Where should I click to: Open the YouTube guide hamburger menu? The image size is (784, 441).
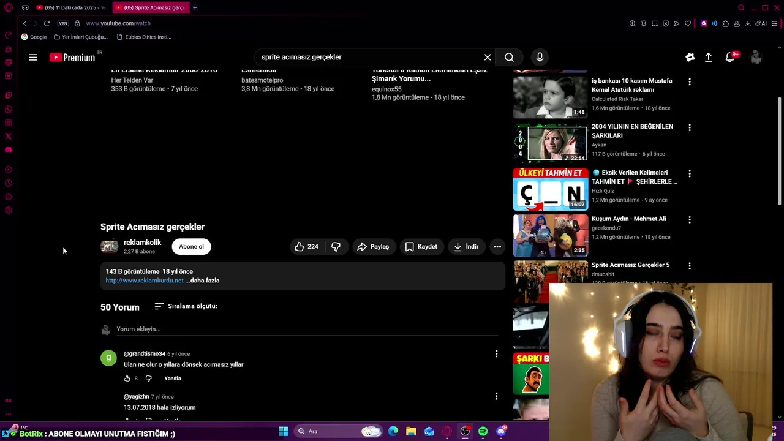click(x=33, y=57)
